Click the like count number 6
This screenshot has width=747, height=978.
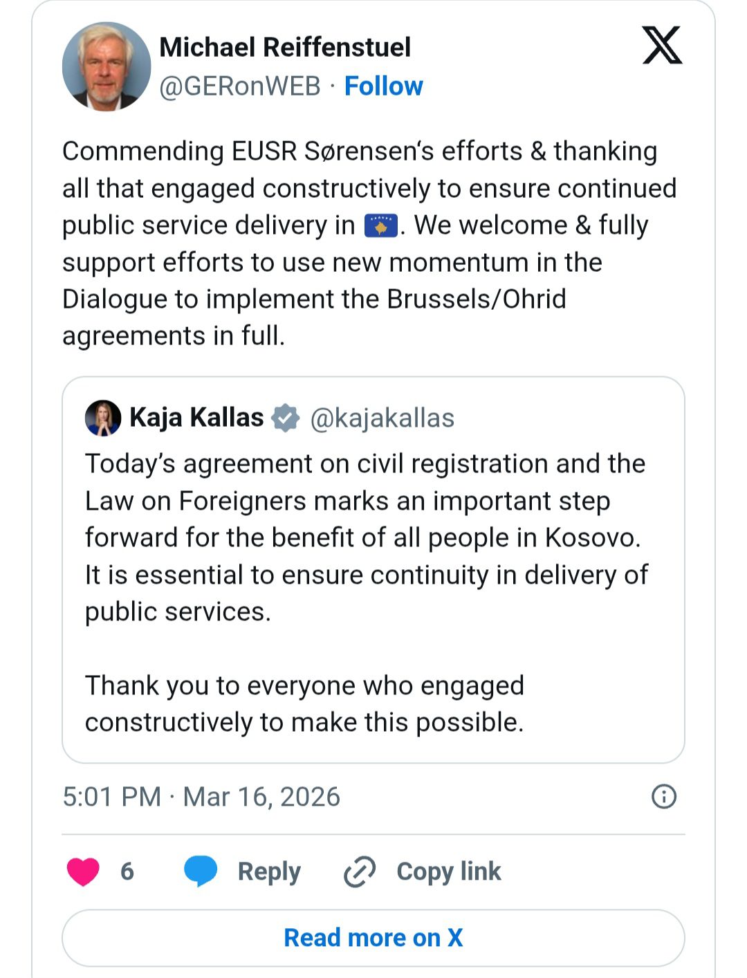click(x=127, y=871)
